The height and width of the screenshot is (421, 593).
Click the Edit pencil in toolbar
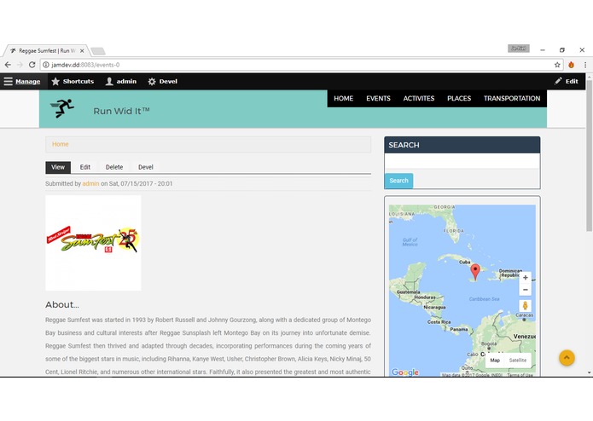(x=567, y=81)
